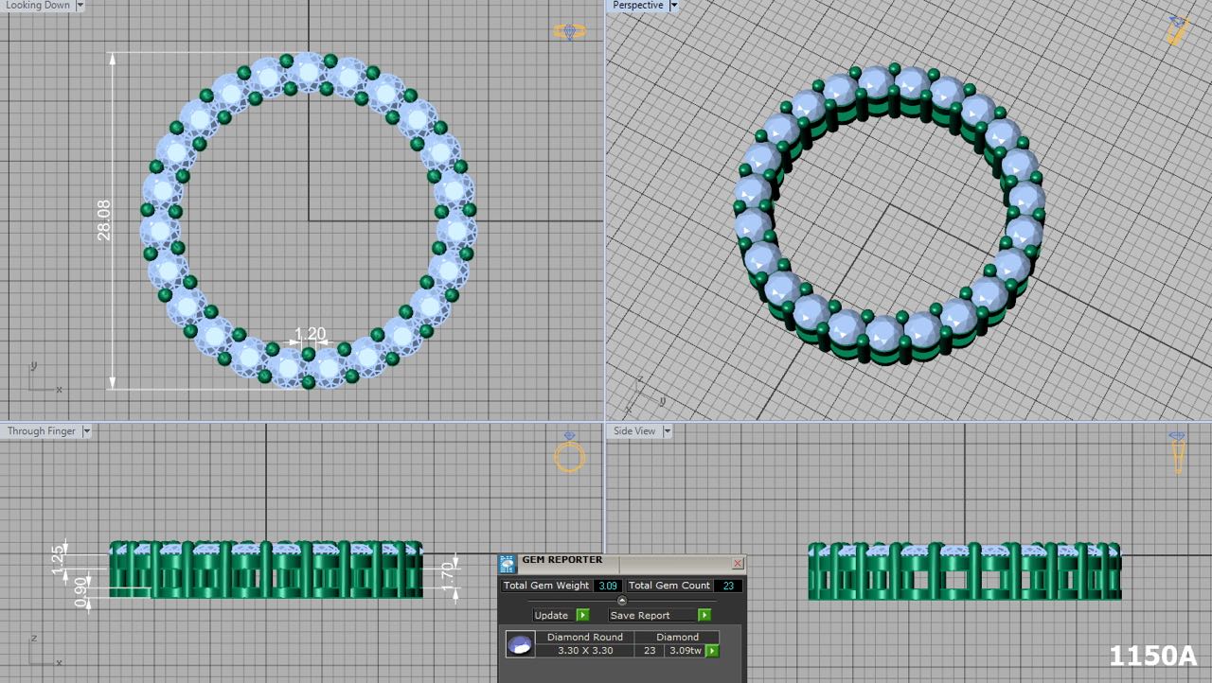Open the Perspective viewport dropdown arrow

673,6
